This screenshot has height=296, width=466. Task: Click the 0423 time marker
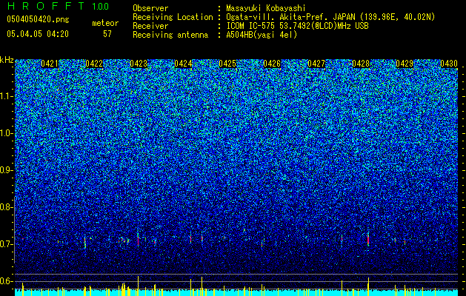point(139,64)
